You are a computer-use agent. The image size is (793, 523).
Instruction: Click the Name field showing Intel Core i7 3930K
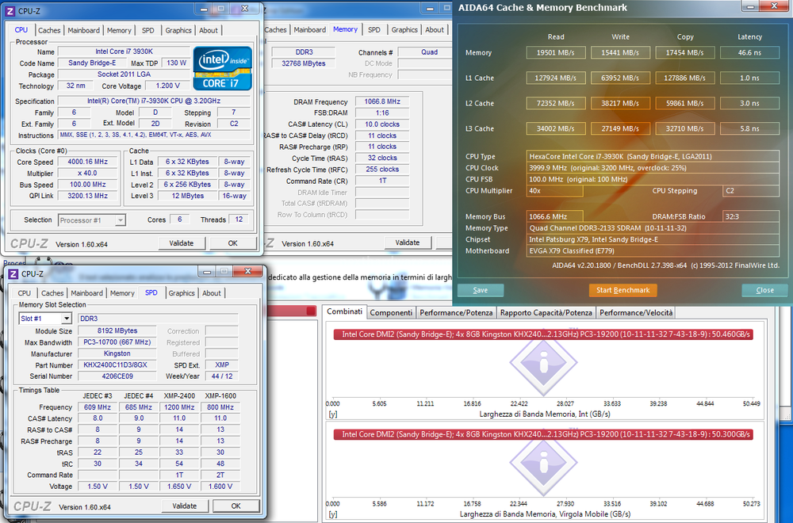coord(124,52)
